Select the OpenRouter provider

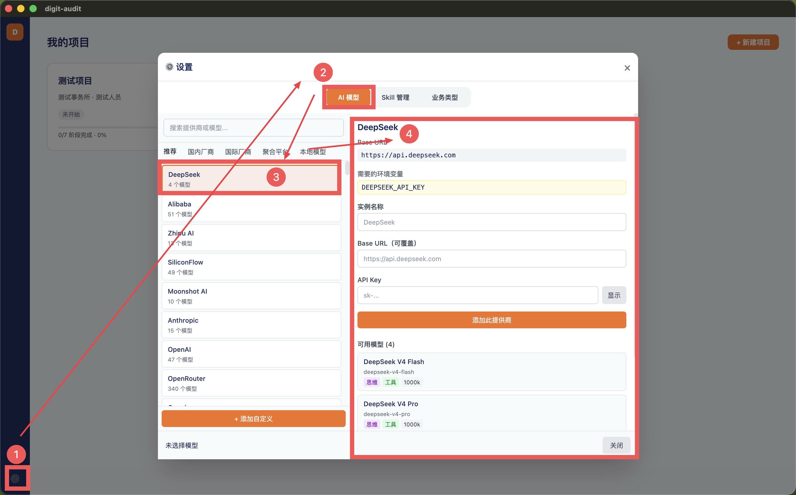pos(251,383)
